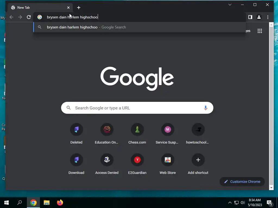Click the Google icon in address bar
Image resolution: width=278 pixels, height=208 pixels.
pos(40,17)
